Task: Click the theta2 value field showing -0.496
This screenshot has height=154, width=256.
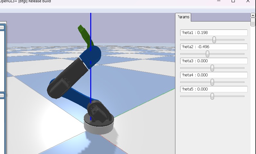Action: (x=214, y=47)
